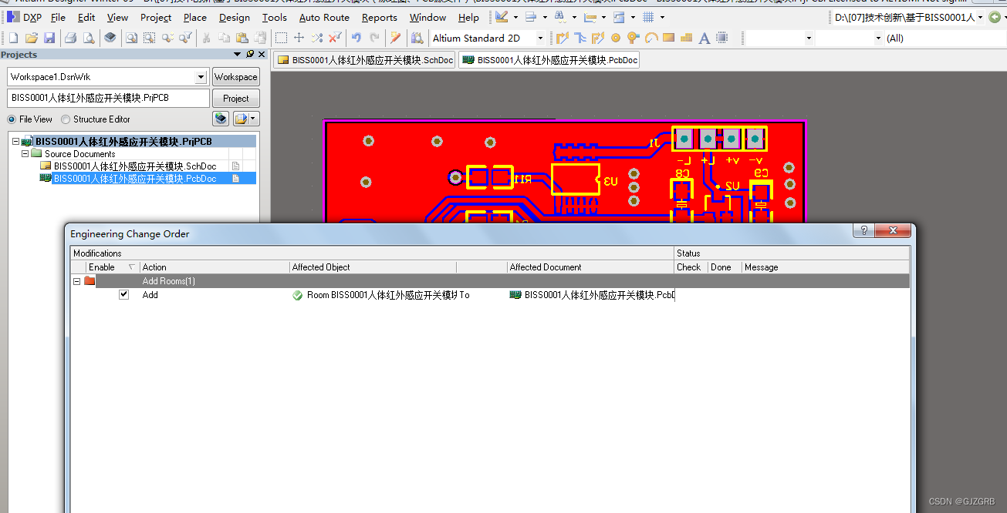The image size is (1007, 513).
Task: Browse the component libraries
Action: pyautogui.click(x=417, y=38)
